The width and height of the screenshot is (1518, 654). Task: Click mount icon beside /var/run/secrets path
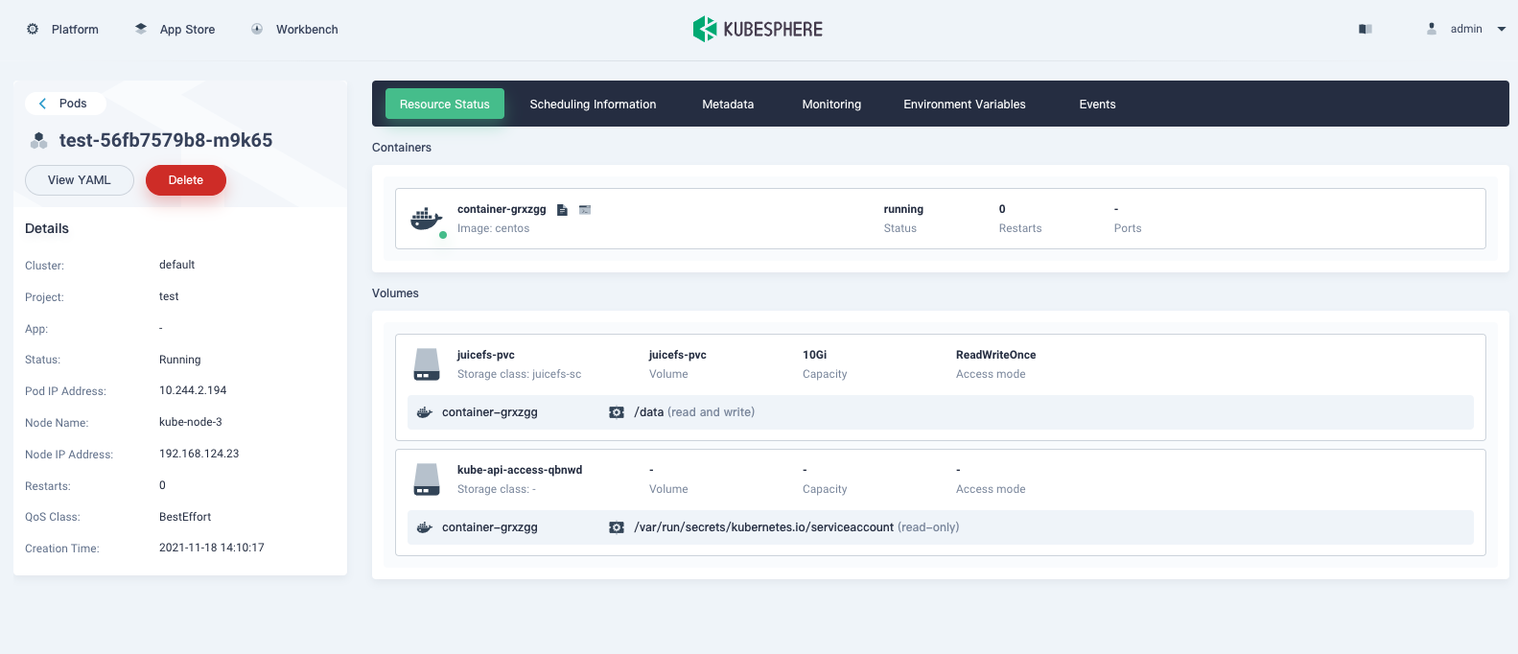617,527
